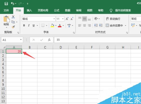Select the Cut scissors icon
The image size is (141, 104).
click(x=13, y=17)
